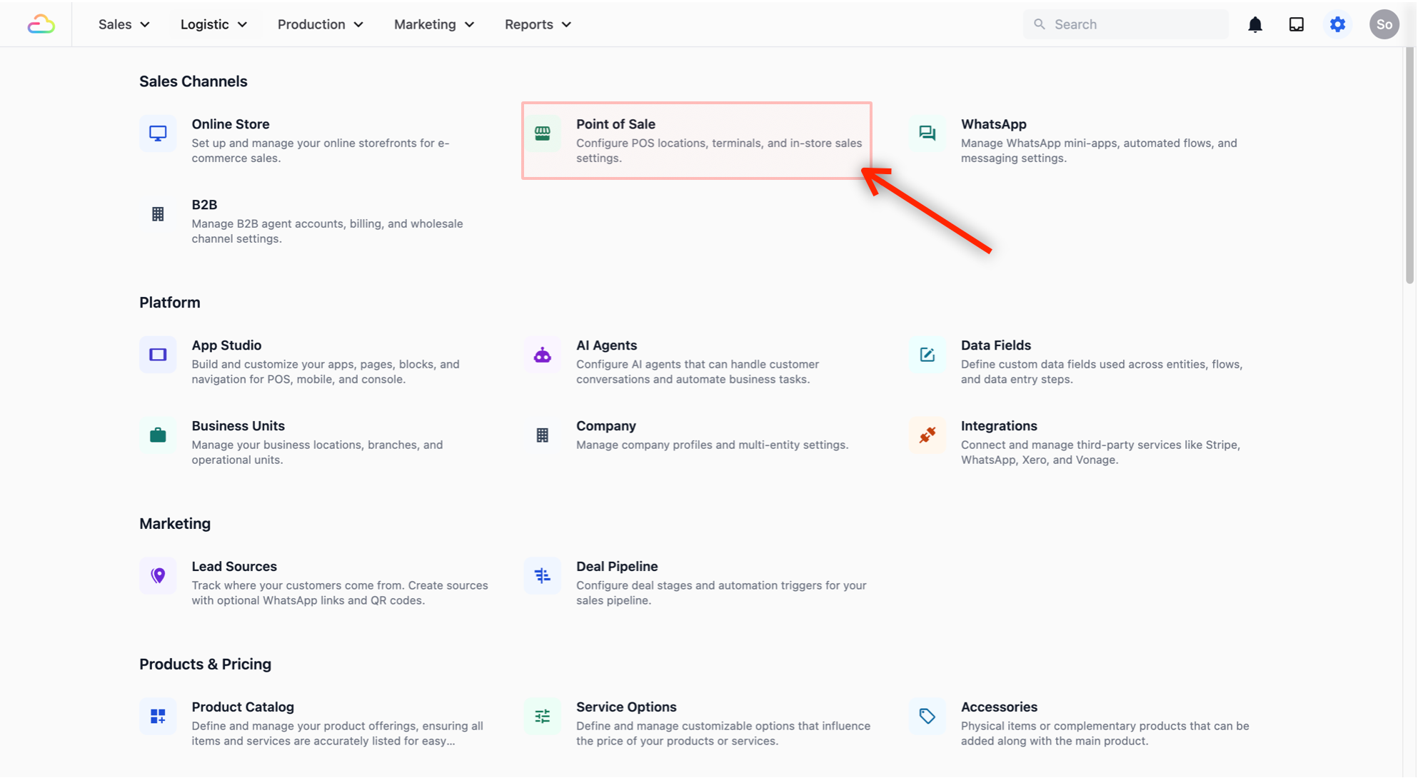Click the AI Agents robot icon
Viewport: 1418px width, 778px height.
[x=543, y=355]
